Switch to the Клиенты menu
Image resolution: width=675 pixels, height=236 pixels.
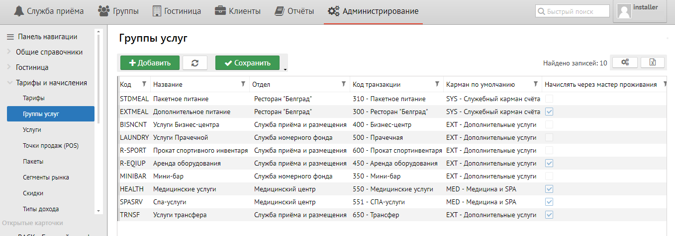click(x=238, y=11)
